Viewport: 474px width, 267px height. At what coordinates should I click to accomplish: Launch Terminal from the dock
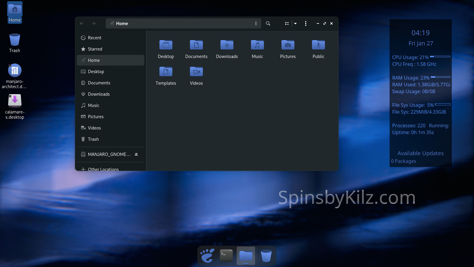tap(226, 255)
